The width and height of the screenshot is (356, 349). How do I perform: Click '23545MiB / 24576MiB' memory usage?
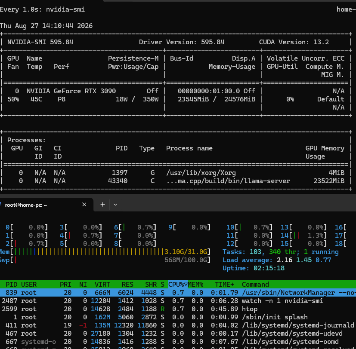coord(217,99)
